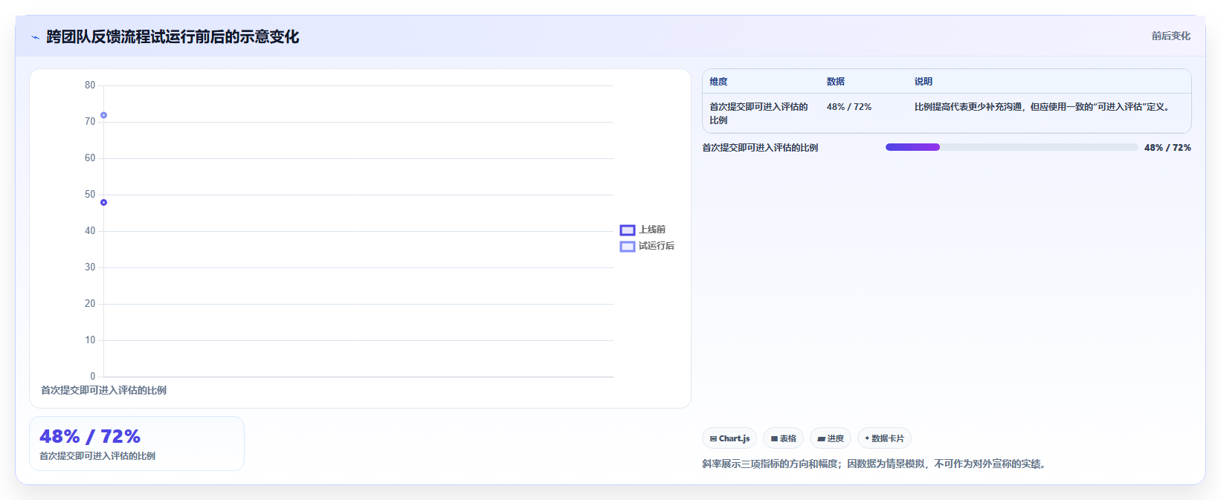
Task: Click the data card caption 首次提交即可进入评估的比例
Action: pos(97,456)
